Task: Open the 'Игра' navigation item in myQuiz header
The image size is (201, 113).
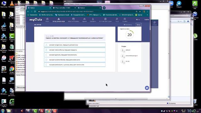Action: pos(47,20)
